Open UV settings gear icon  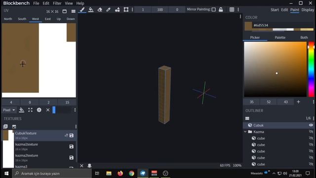pyautogui.click(x=39, y=110)
